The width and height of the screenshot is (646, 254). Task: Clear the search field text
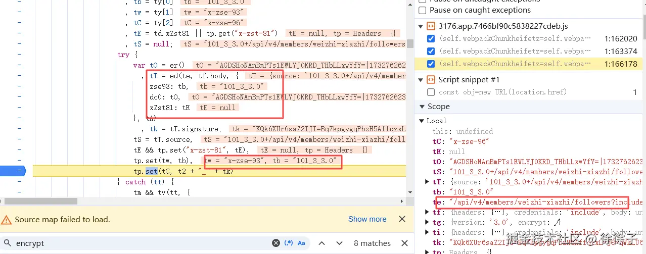coord(276,243)
